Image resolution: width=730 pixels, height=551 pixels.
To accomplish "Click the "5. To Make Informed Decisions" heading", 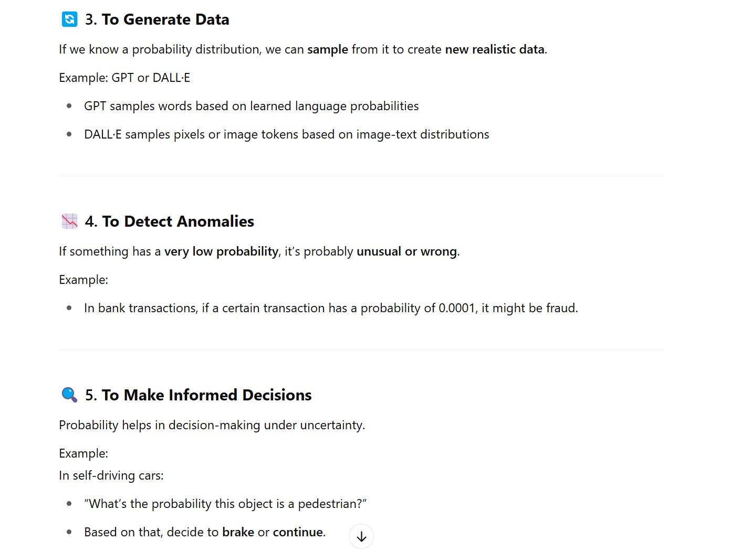I will (198, 395).
